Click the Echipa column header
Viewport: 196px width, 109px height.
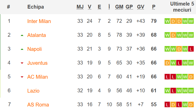coord(35,7)
